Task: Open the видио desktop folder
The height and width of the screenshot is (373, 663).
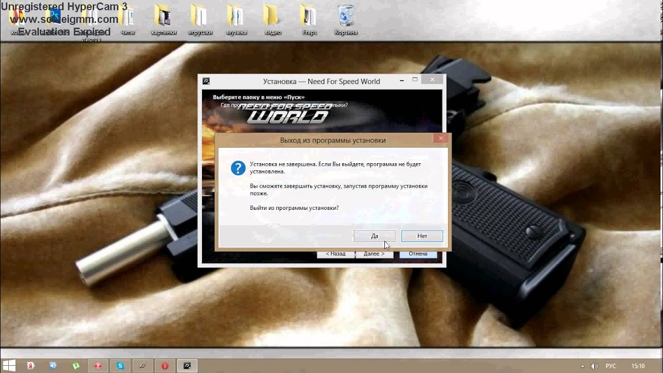Action: pyautogui.click(x=272, y=20)
